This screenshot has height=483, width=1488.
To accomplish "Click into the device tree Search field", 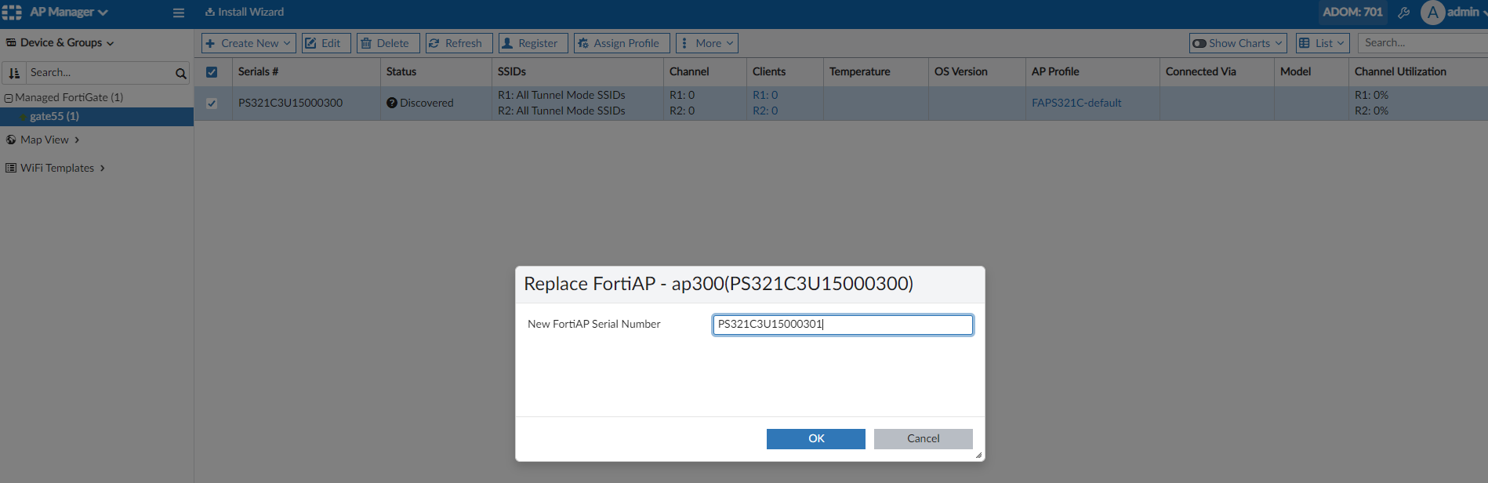I will coord(100,73).
